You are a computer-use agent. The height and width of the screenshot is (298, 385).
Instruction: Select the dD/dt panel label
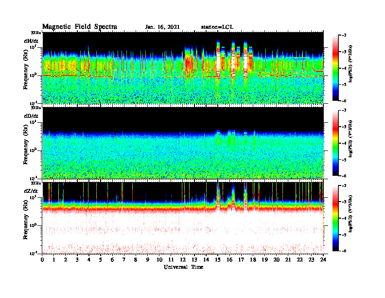pyautogui.click(x=31, y=116)
